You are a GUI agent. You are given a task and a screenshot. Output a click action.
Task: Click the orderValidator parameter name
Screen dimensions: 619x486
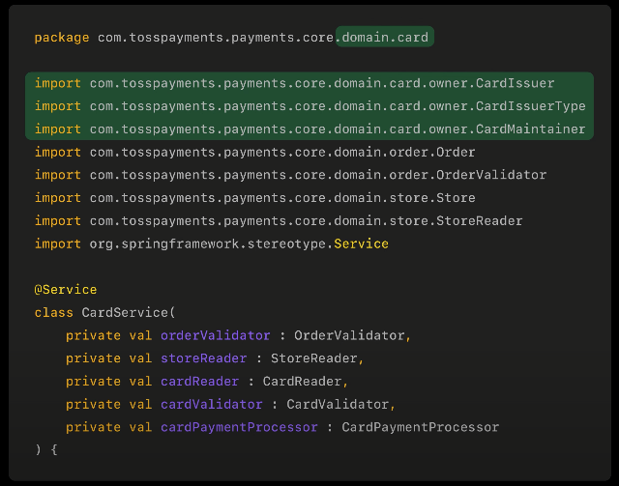coord(216,335)
